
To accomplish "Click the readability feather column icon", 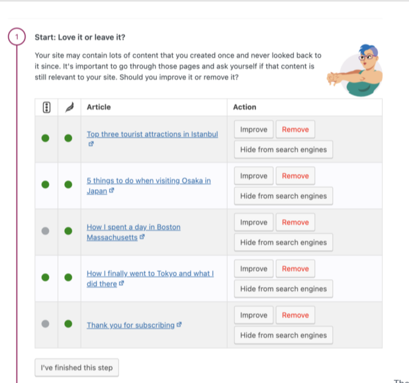I will point(68,107).
